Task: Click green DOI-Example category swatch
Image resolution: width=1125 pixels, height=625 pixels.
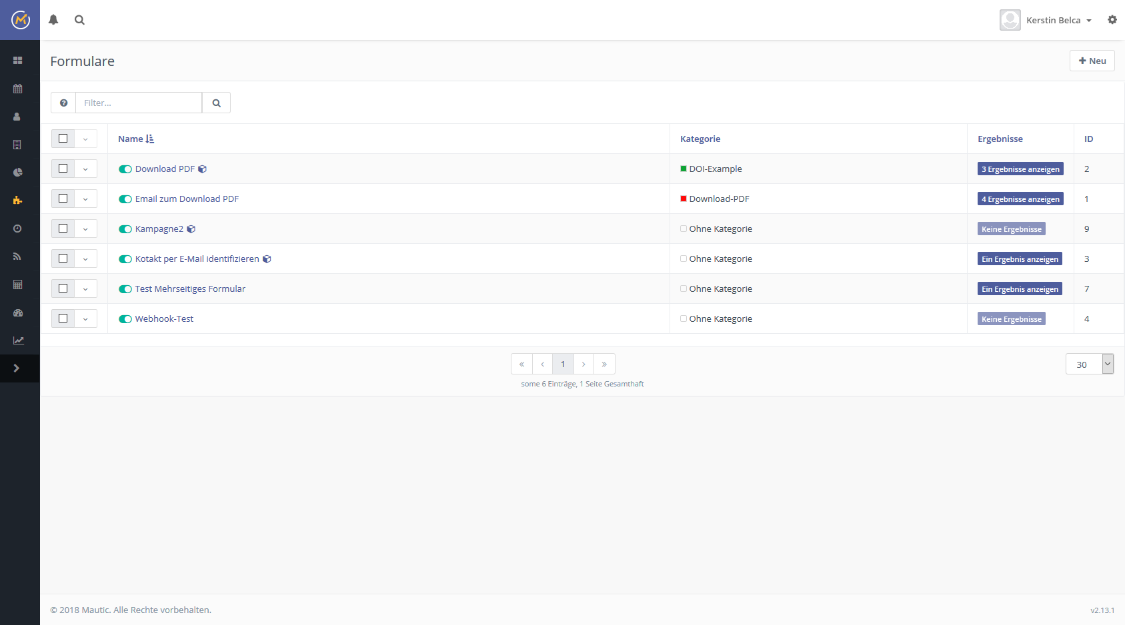Action: pyautogui.click(x=684, y=169)
